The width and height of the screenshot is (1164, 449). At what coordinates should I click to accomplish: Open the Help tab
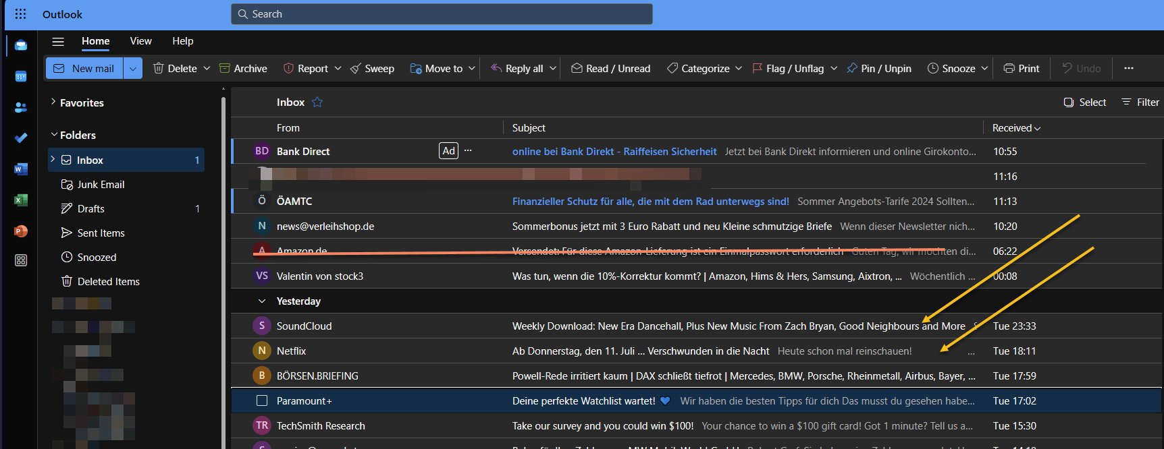(x=182, y=41)
